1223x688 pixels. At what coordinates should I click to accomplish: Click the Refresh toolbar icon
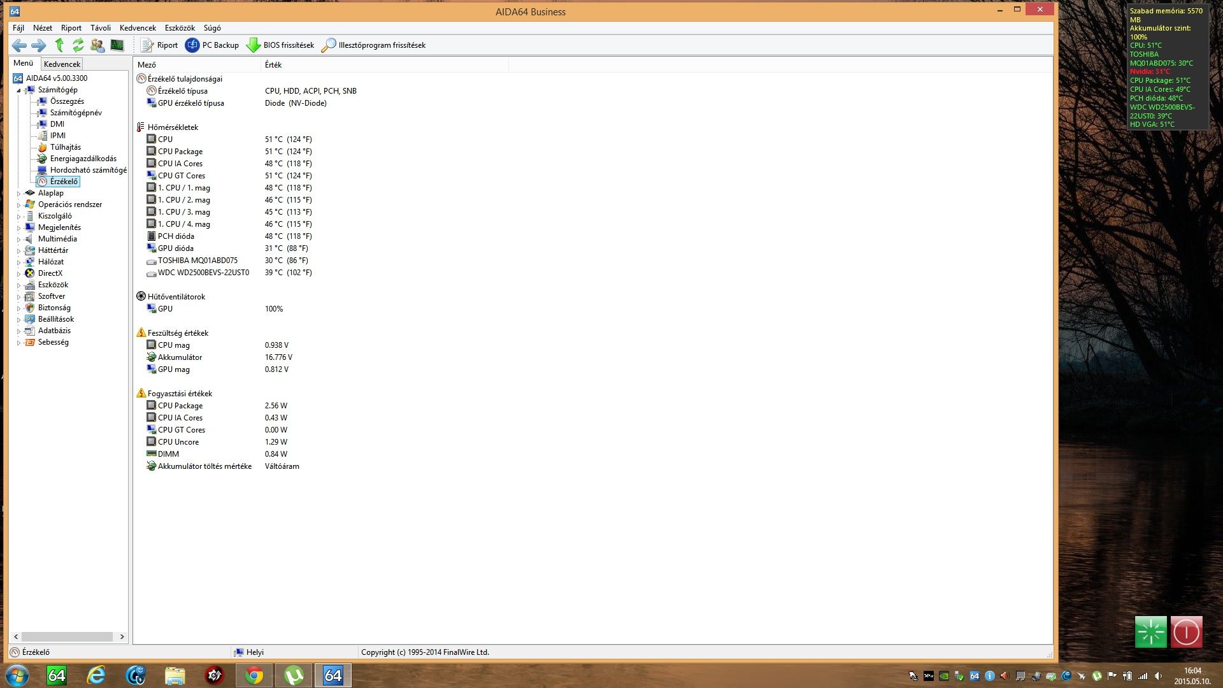coord(78,45)
